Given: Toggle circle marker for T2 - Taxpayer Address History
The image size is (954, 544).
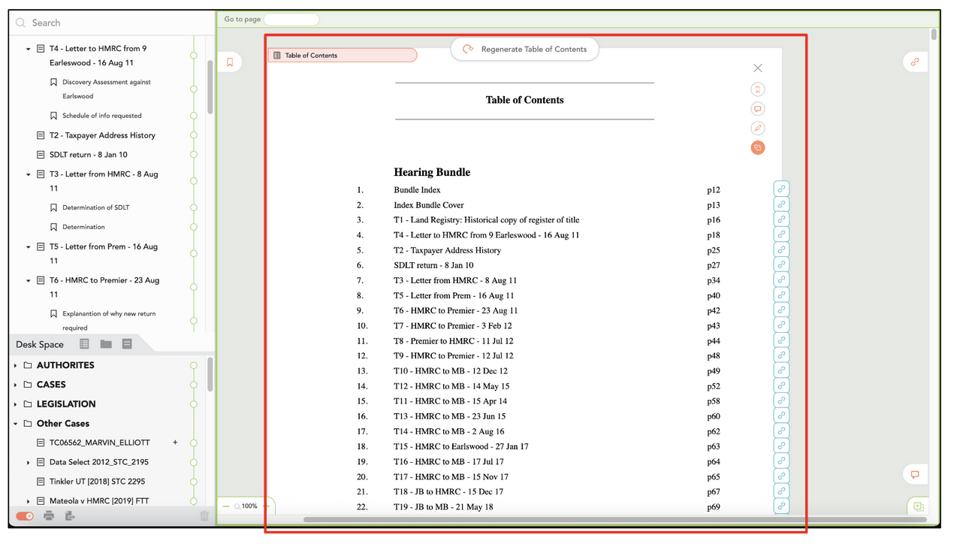Looking at the screenshot, I should (194, 135).
